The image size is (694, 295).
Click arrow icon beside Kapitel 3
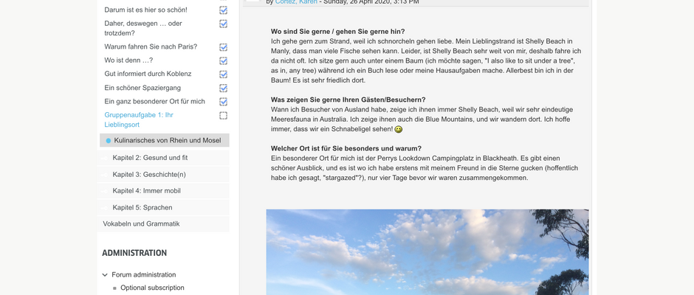click(x=104, y=175)
